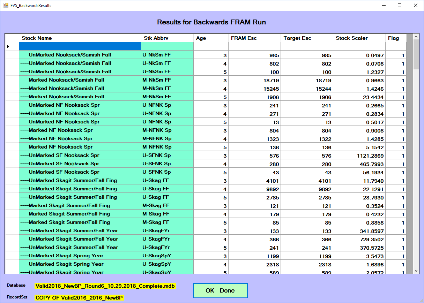This screenshot has width=424, height=303.
Task: Click Stock Scaler value 0.9663
Action: tap(375, 80)
